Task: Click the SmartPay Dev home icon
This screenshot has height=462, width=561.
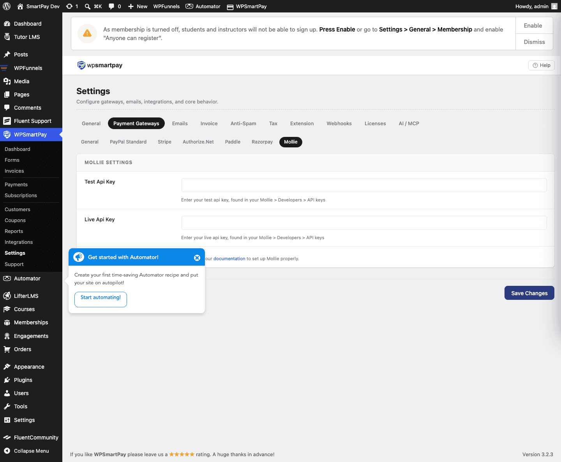Action: click(20, 6)
